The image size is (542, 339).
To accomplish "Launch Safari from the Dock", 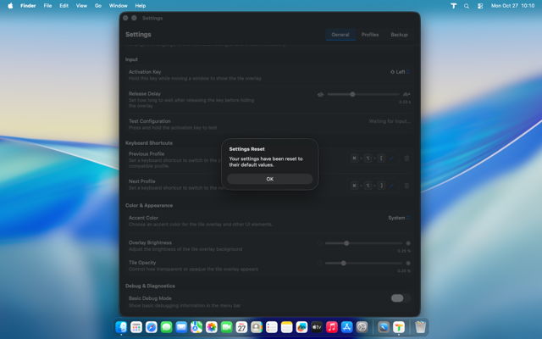I will [152, 327].
